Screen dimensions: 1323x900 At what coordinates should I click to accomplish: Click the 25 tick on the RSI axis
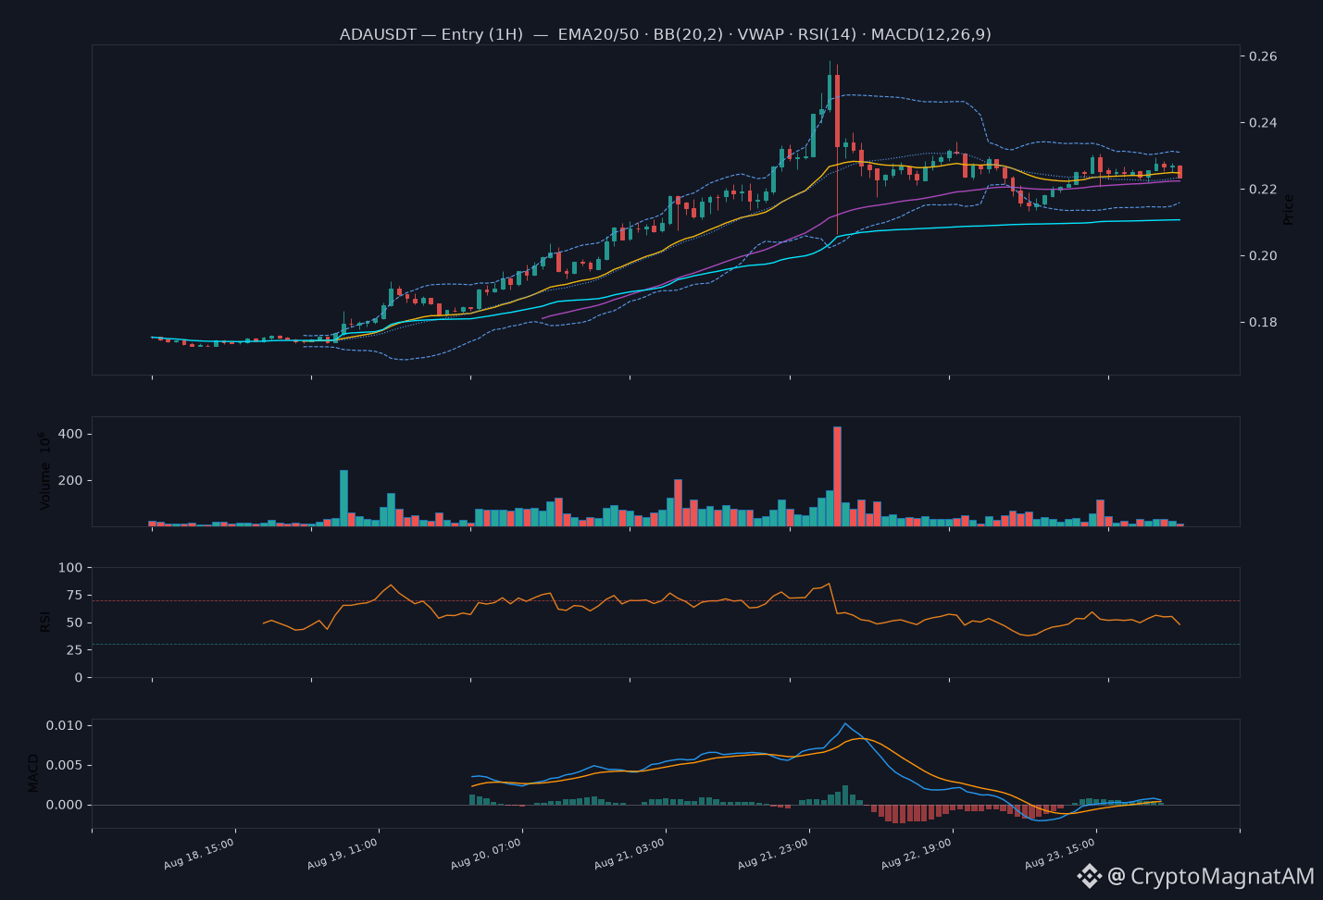(x=75, y=650)
